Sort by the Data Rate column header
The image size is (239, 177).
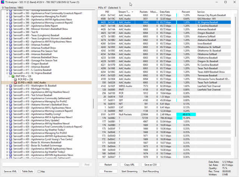[x=167, y=12]
